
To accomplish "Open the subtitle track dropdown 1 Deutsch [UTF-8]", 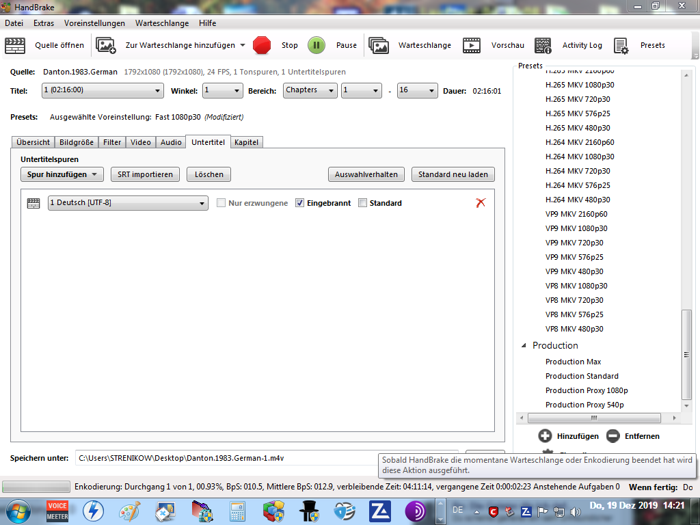I will tap(128, 202).
